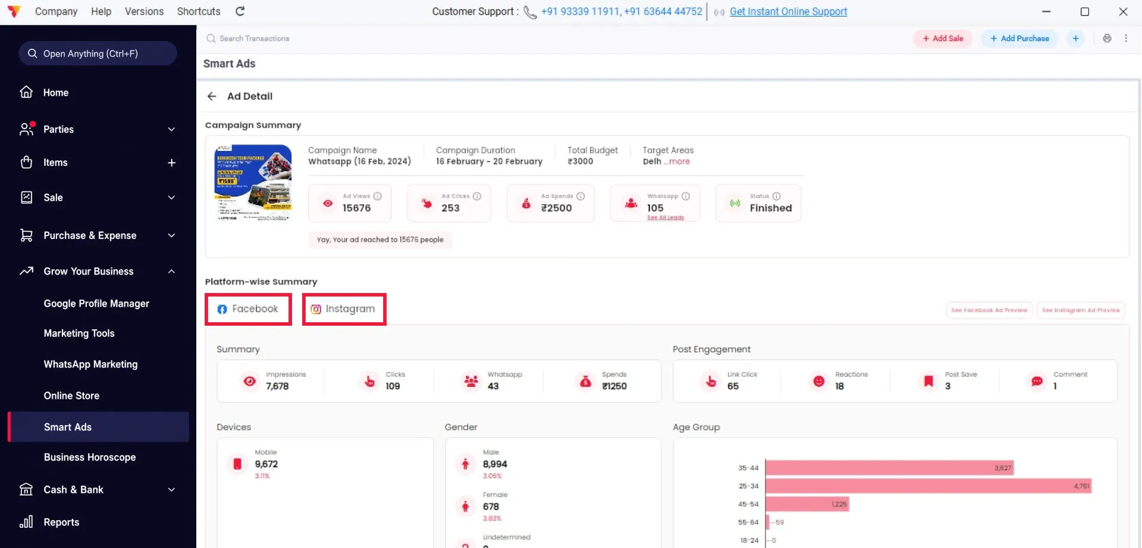Select Smart Ads in sidebar
The height and width of the screenshot is (548, 1142).
pos(98,427)
